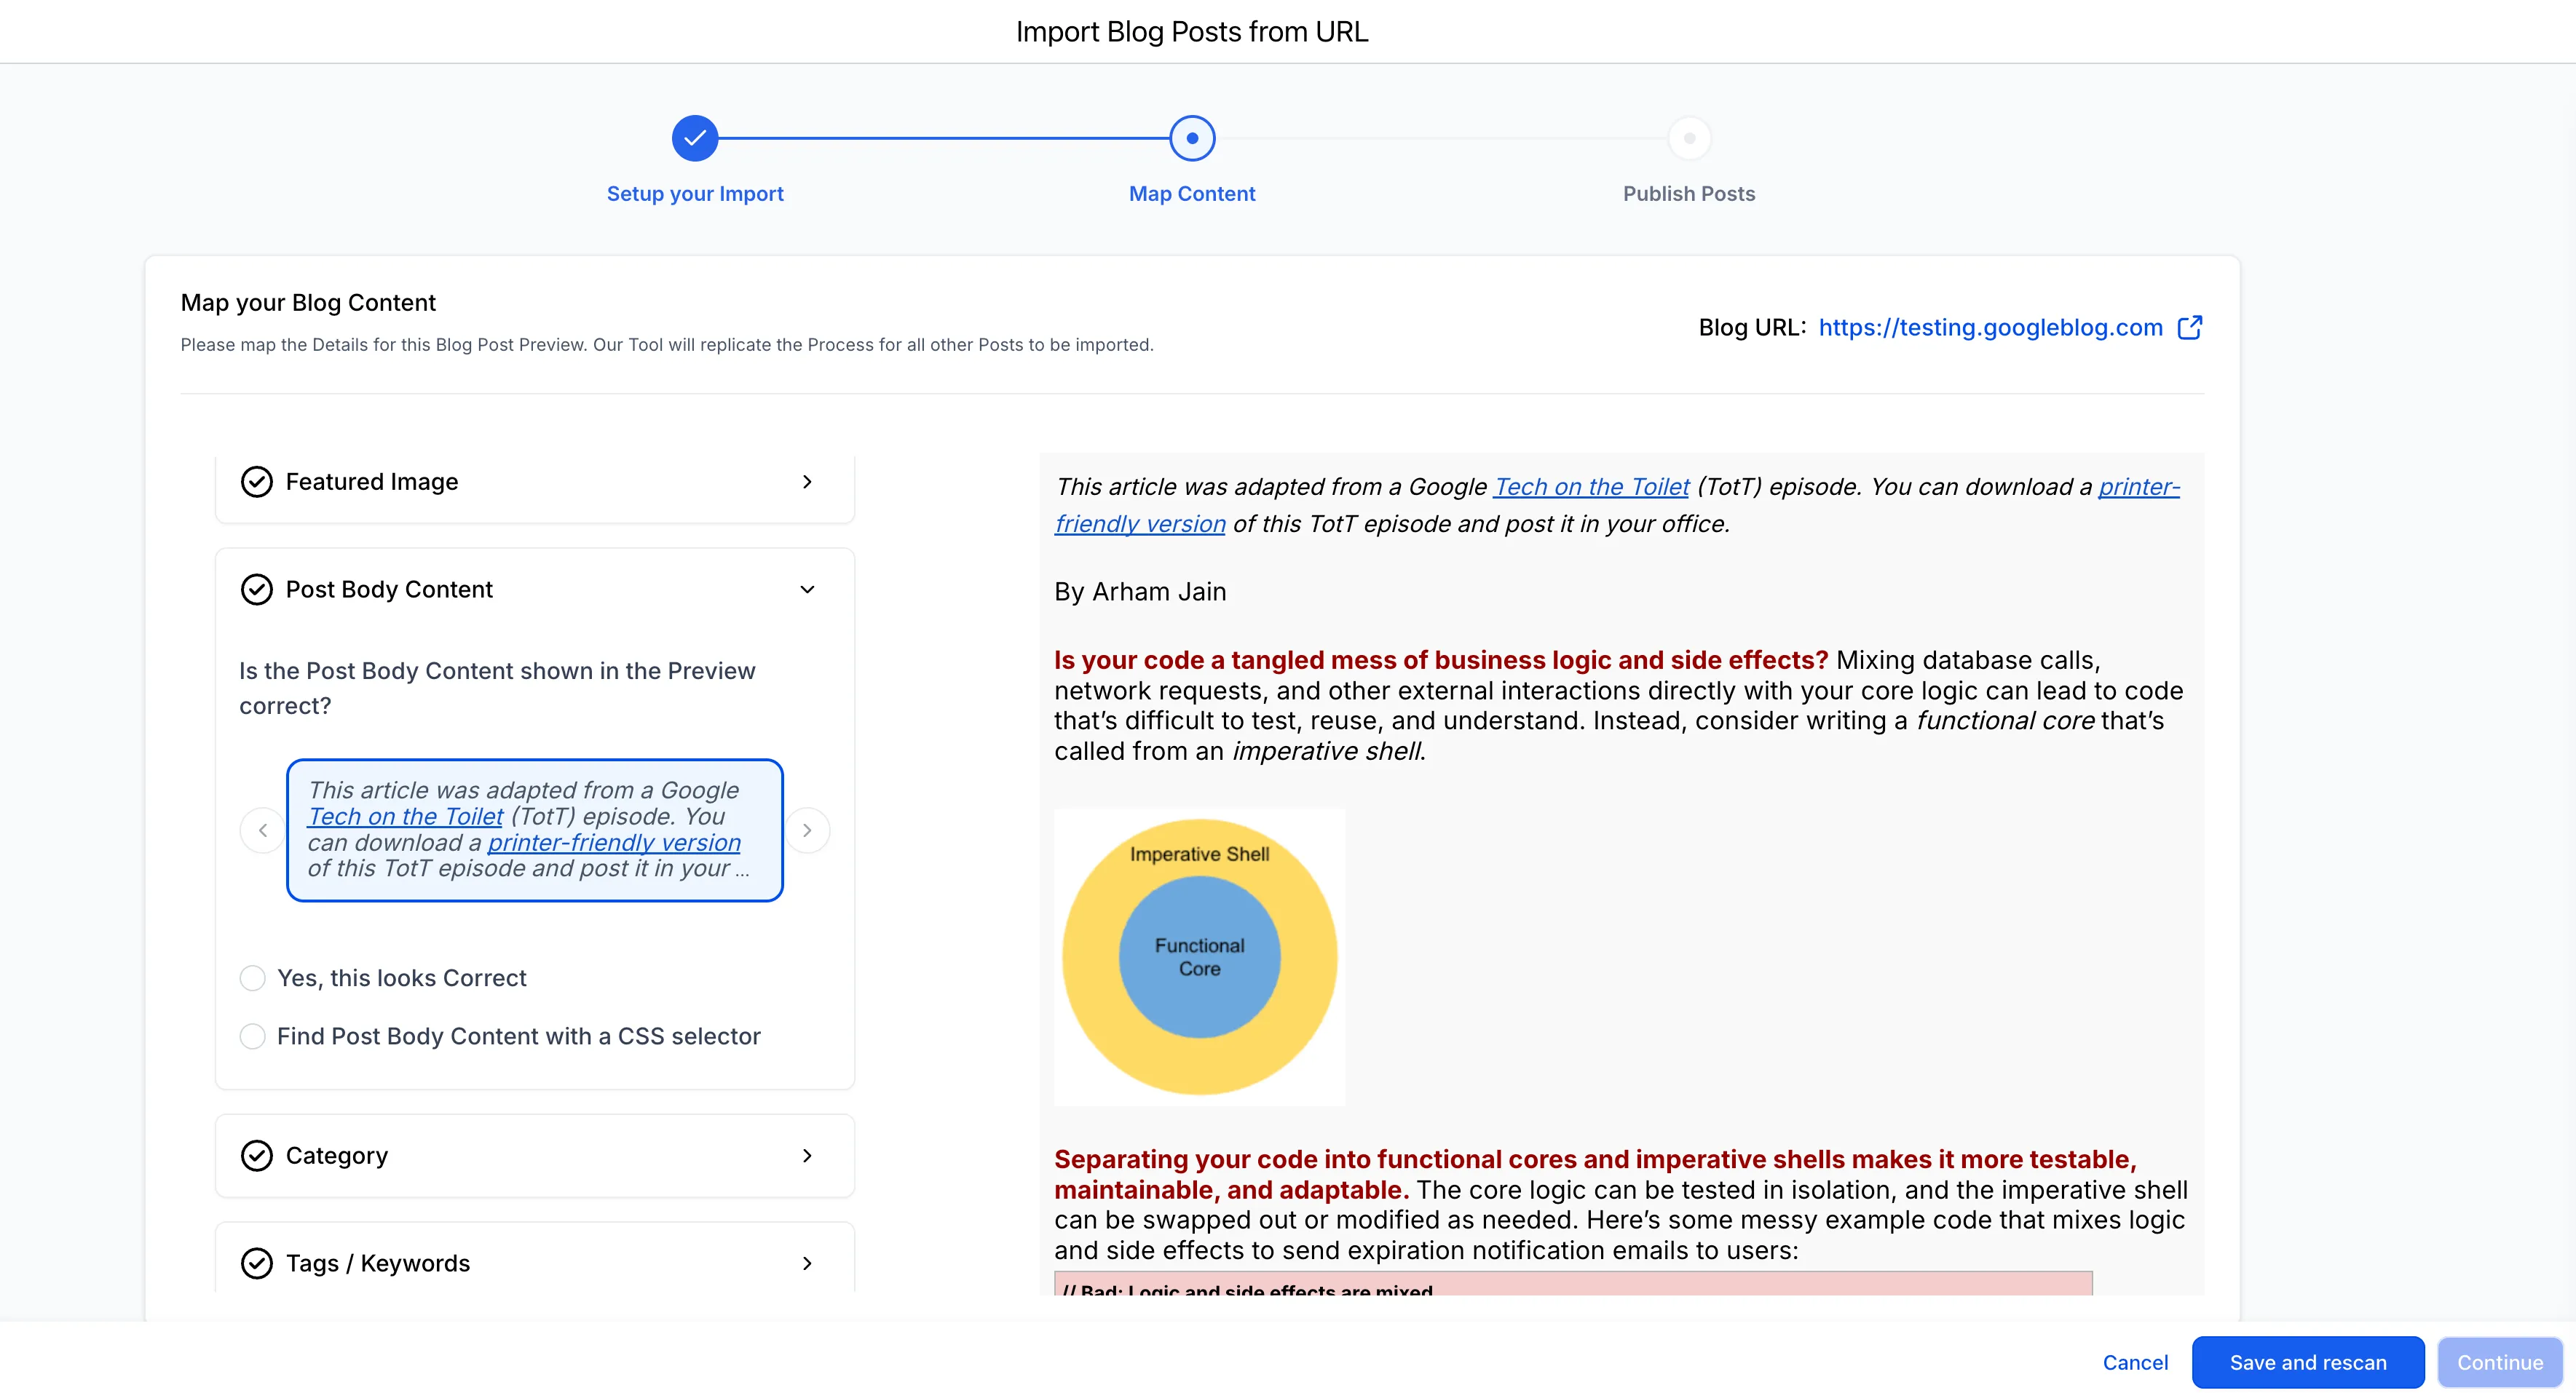Click the previous arrow on the preview carousel
This screenshot has height=1393, width=2576.
click(263, 830)
